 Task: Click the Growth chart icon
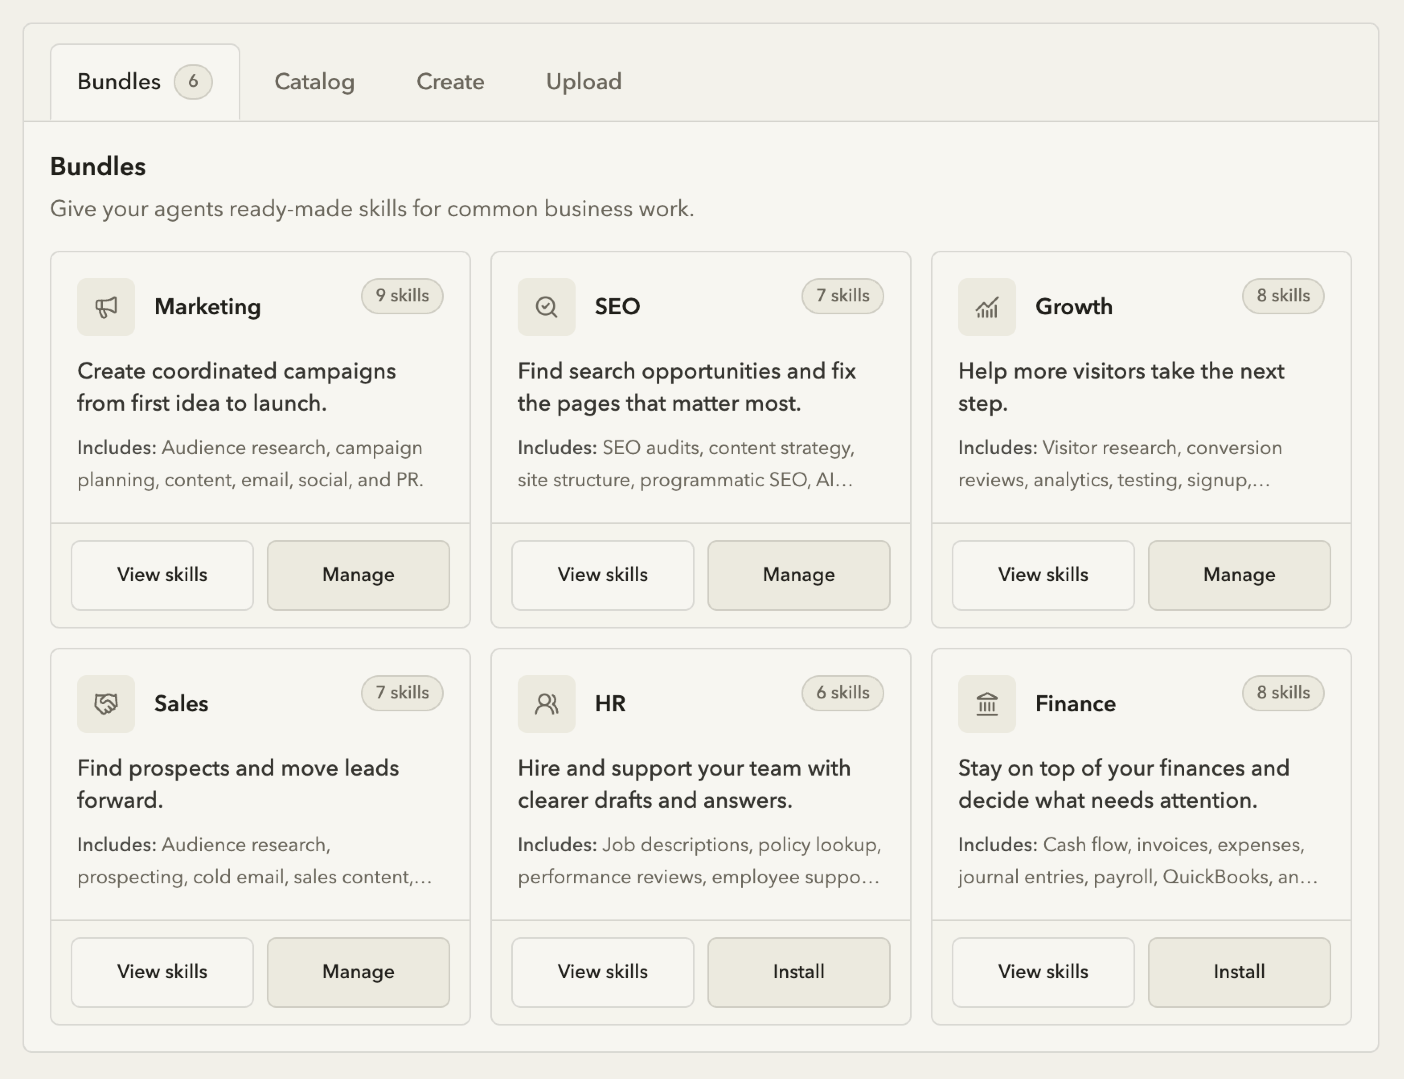pyautogui.click(x=987, y=307)
